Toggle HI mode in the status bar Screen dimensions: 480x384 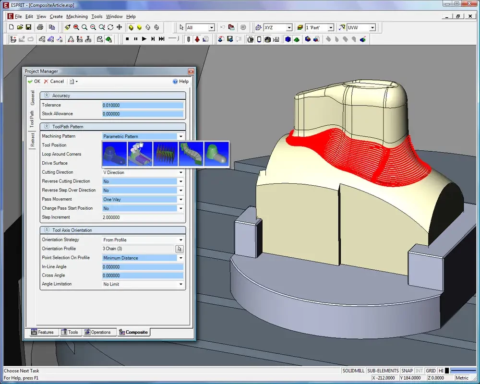[441, 371]
